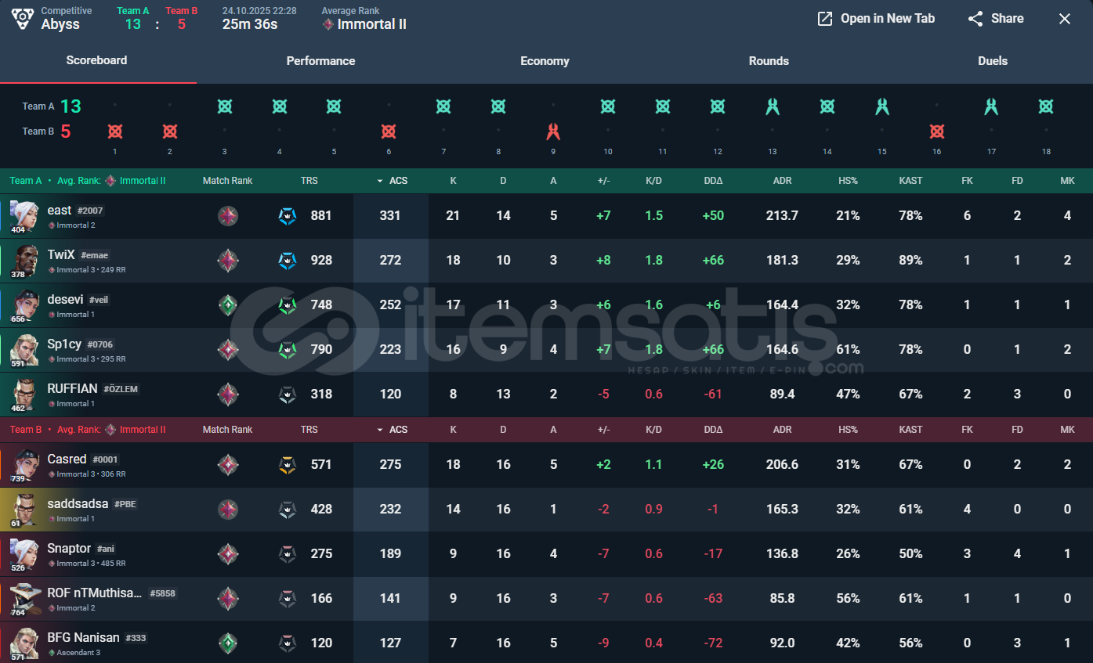Click east's blue TRS league badge
1093x663 pixels.
287,215
